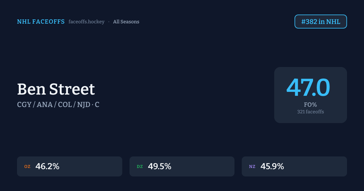364x191 pixels.
Task: Select the COL team abbreviation
Action: pos(65,105)
